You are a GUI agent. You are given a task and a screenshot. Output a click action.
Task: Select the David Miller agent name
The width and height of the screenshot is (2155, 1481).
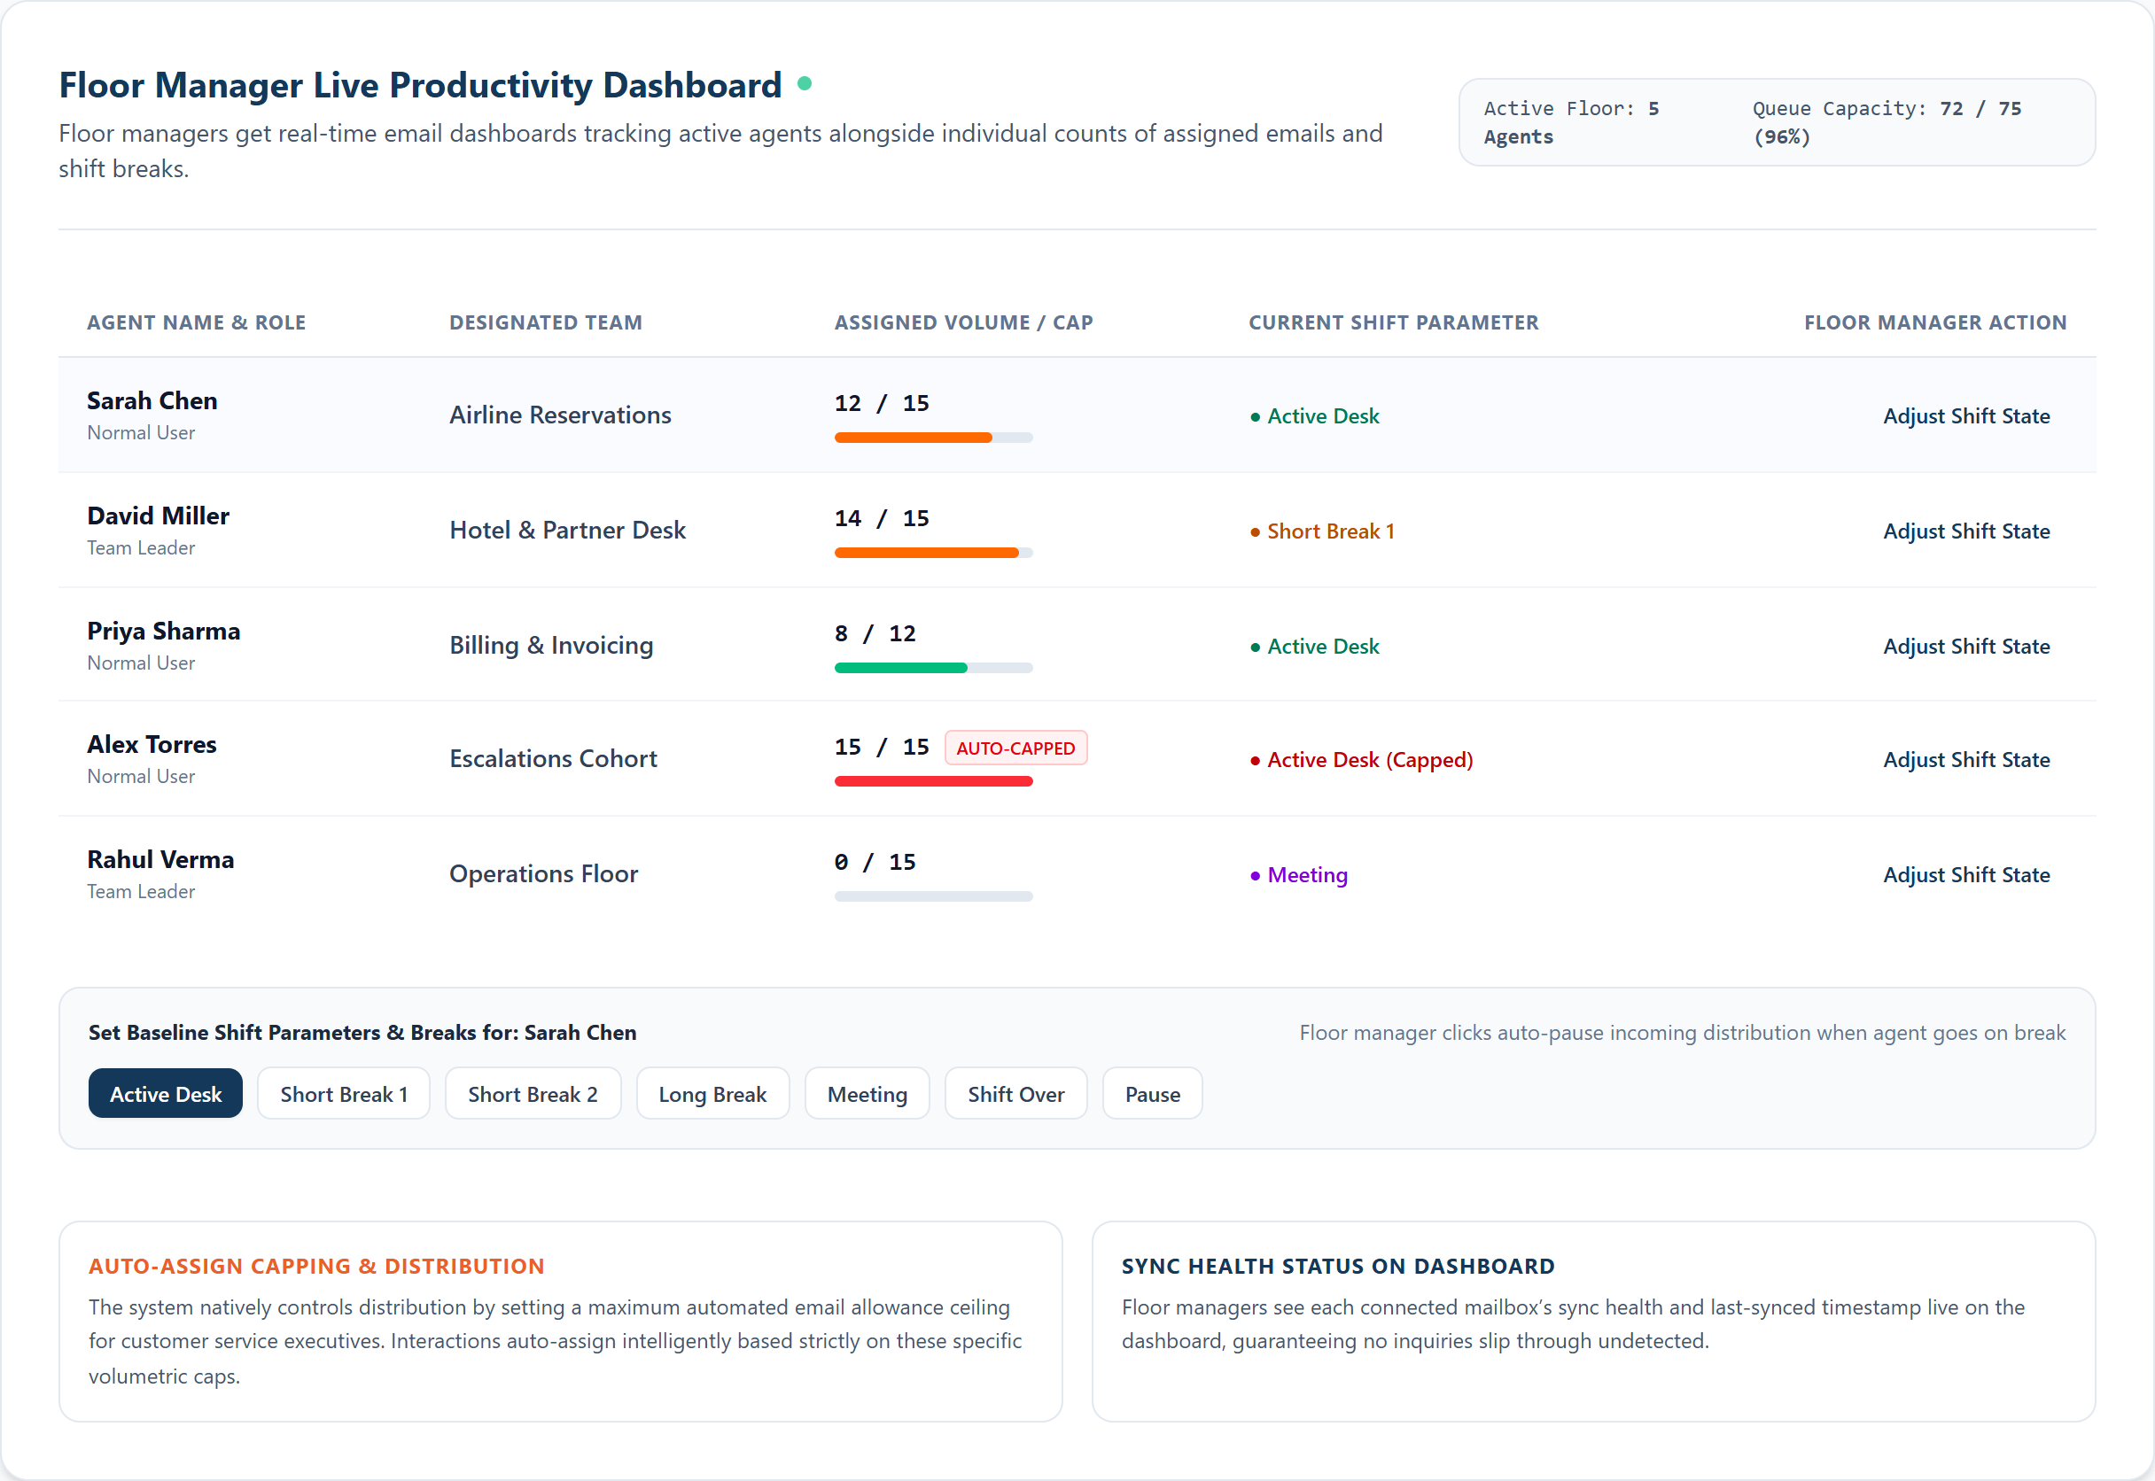click(158, 516)
